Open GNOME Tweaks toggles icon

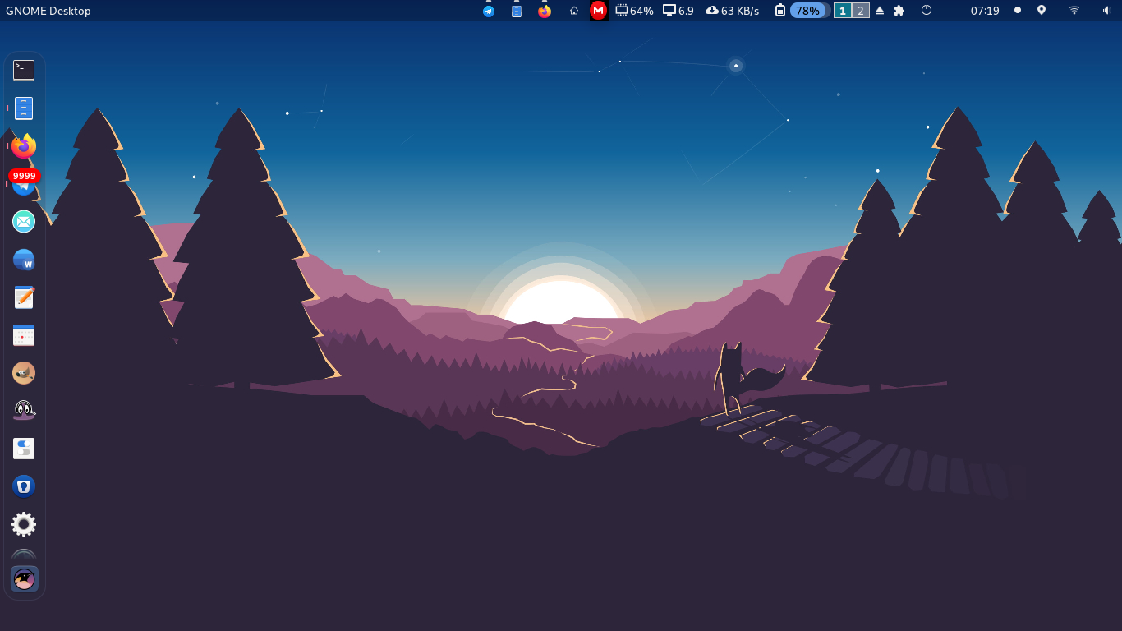coord(24,449)
